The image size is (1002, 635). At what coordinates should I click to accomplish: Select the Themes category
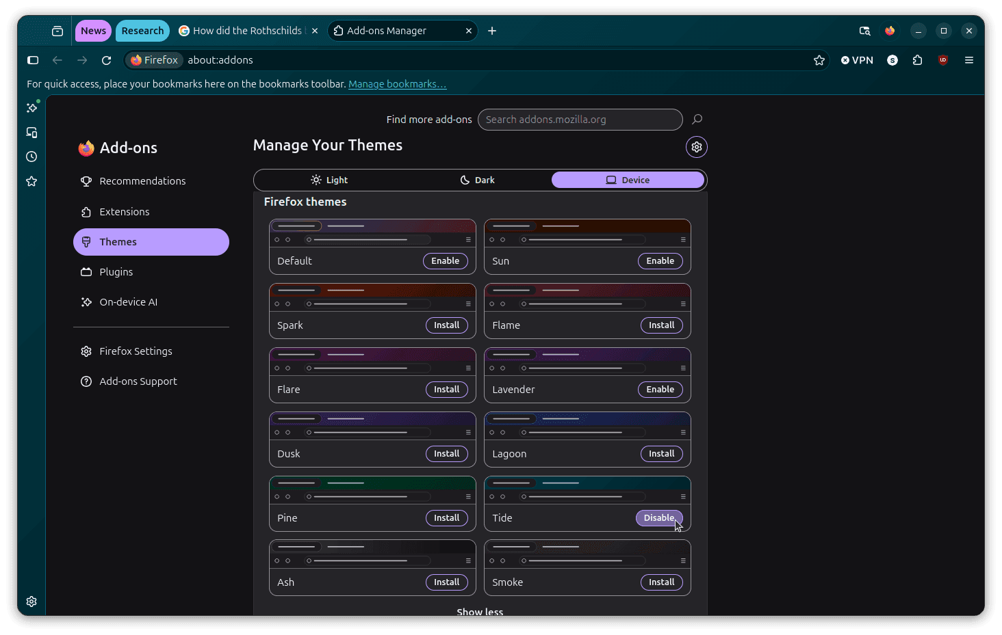pos(151,242)
